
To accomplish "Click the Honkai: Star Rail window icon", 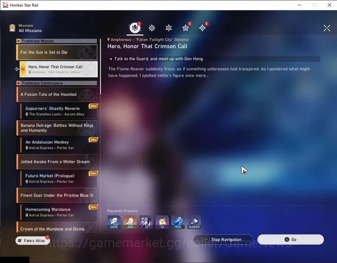I will [x=6, y=5].
